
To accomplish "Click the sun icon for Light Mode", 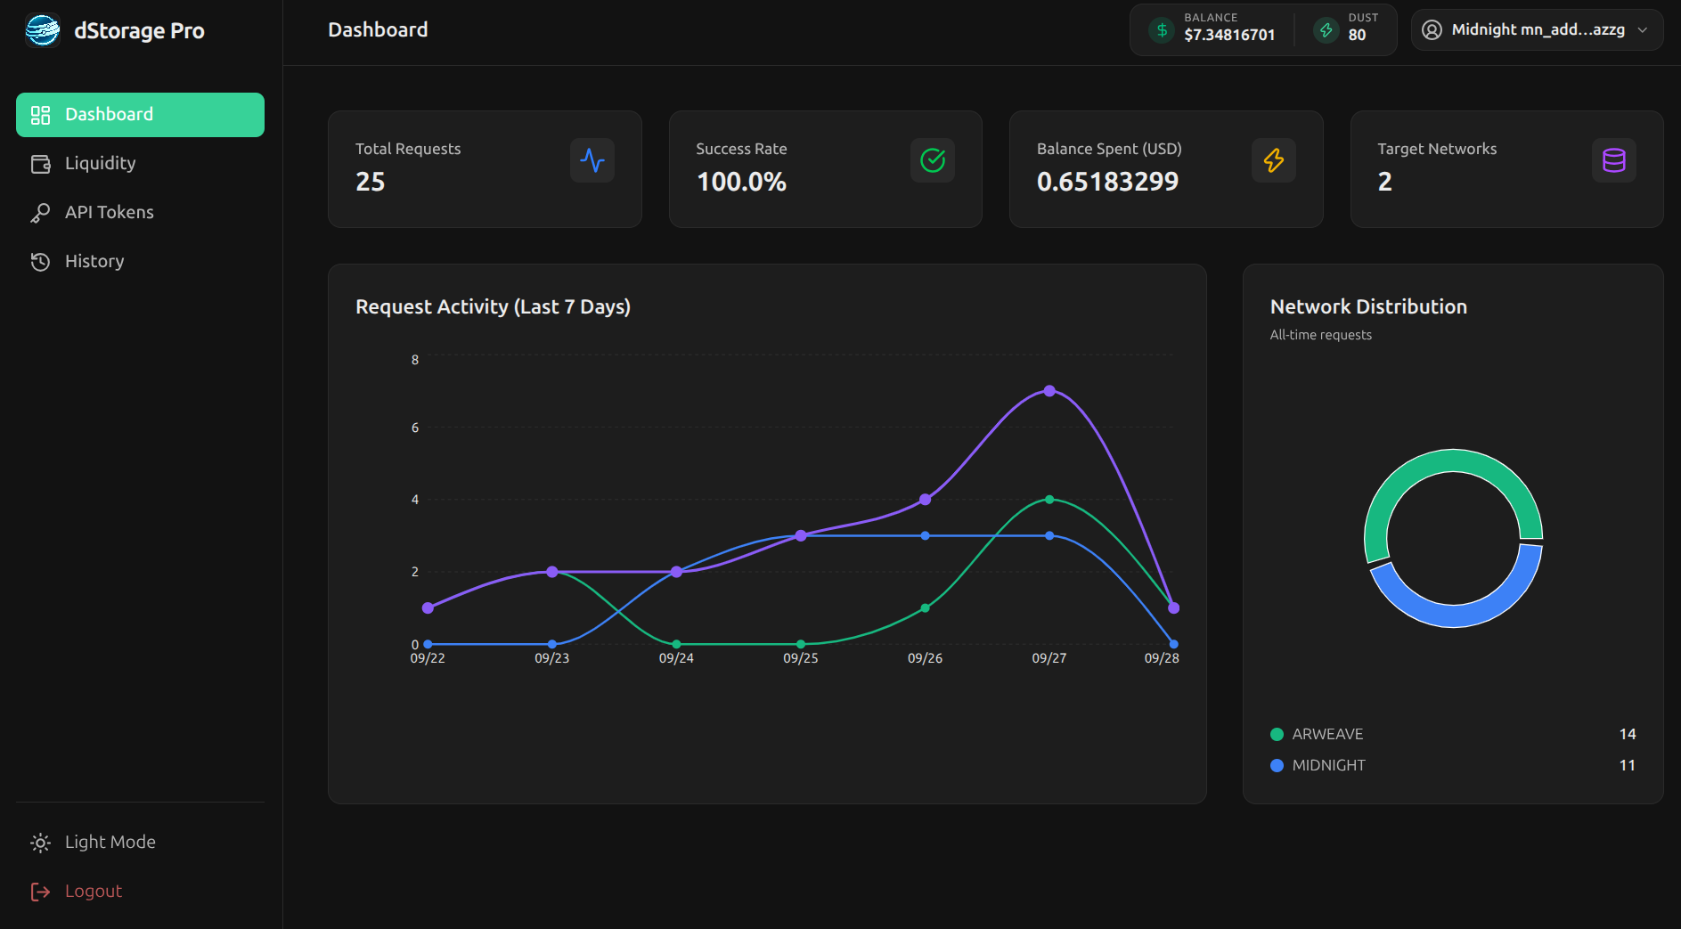I will 40,843.
